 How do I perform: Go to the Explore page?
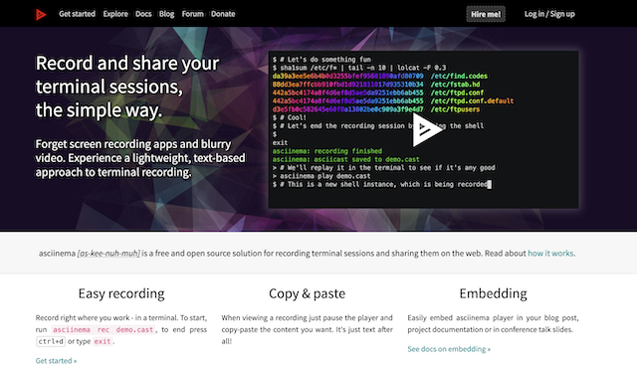click(115, 14)
